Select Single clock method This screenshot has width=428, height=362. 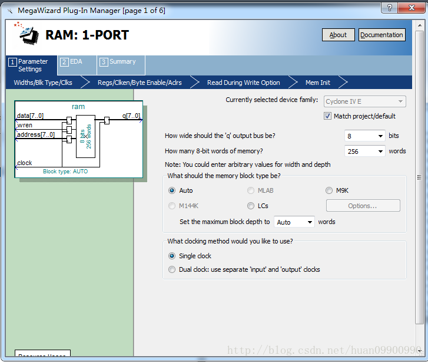(x=172, y=256)
